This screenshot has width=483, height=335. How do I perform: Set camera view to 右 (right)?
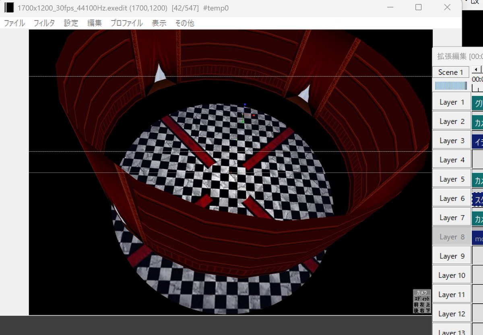click(x=422, y=310)
